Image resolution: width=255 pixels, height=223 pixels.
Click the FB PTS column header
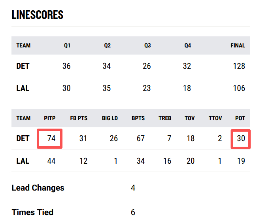click(x=78, y=118)
